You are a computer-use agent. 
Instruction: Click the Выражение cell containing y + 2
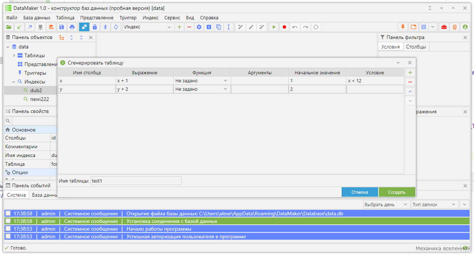144,89
